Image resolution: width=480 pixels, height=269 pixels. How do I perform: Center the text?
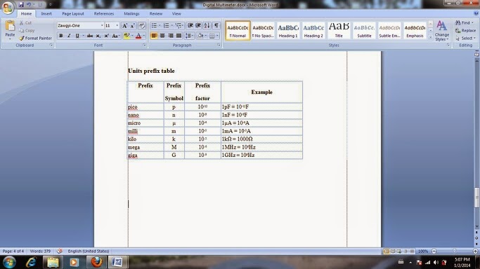(x=162, y=36)
